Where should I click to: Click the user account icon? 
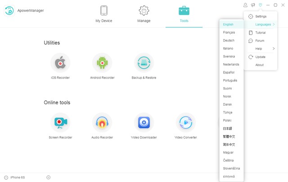click(245, 5)
